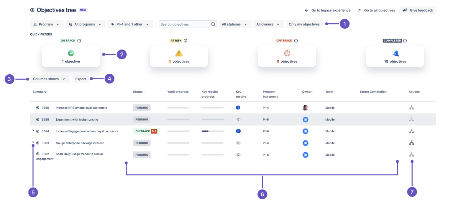
Task: Toggle the Completed quick filter showing 18 objectives
Action: click(395, 56)
